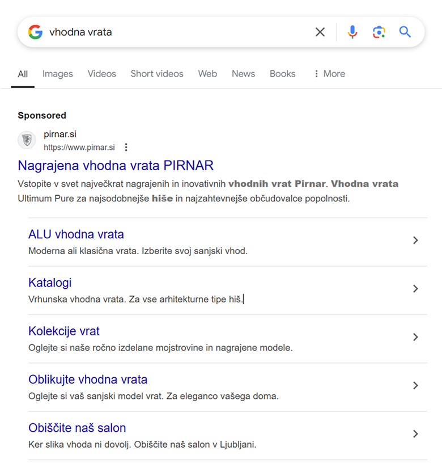This screenshot has width=442, height=472.
Task: Click the blue magnifier search icon
Action: [405, 32]
